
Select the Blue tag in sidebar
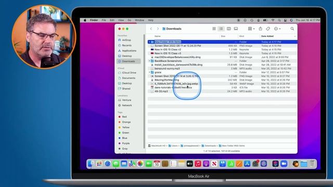124,138
